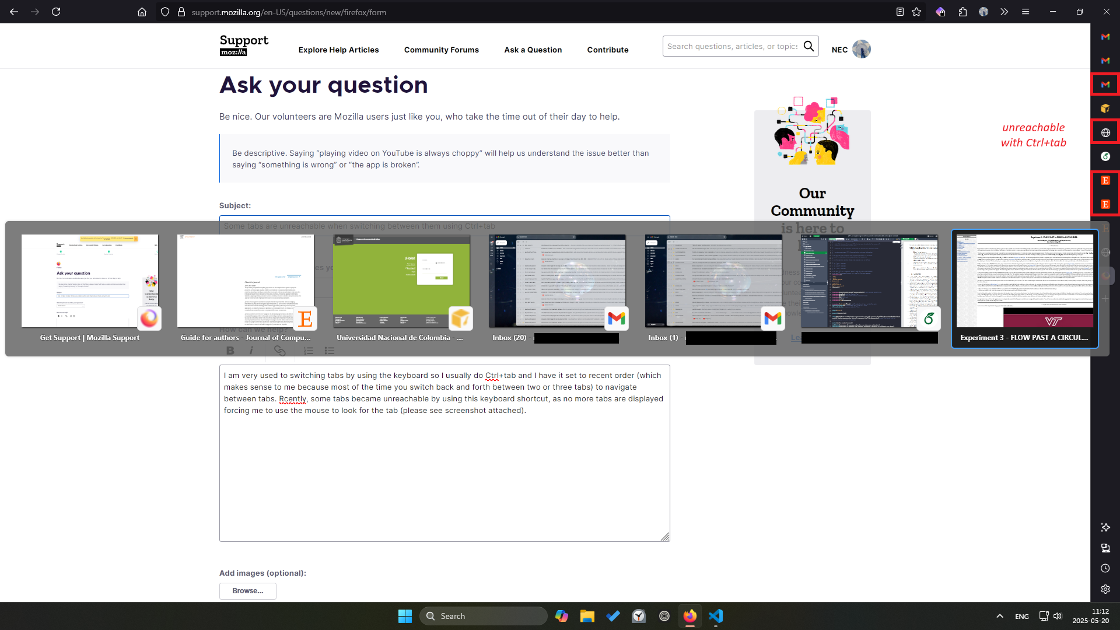The height and width of the screenshot is (630, 1120).
Task: Open File Explorer from the taskbar
Action: tap(587, 616)
